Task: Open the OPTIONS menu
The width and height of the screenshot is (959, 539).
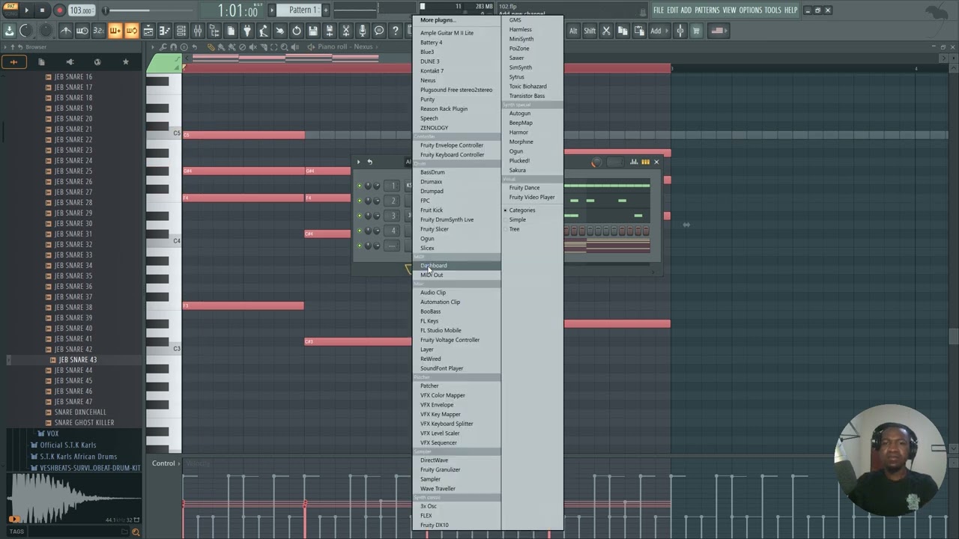Action: click(751, 10)
